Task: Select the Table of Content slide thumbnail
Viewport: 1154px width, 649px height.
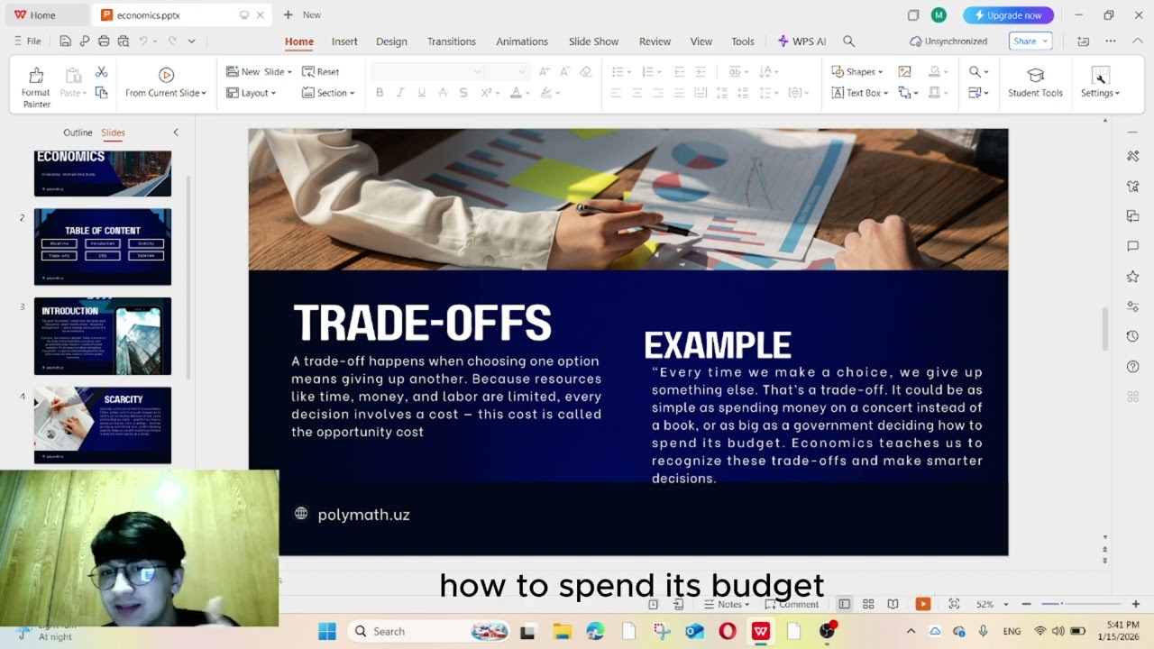Action: pos(103,247)
